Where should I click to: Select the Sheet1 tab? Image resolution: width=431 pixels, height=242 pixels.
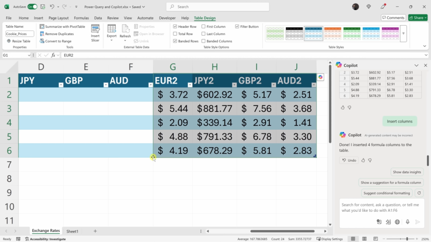(x=72, y=231)
